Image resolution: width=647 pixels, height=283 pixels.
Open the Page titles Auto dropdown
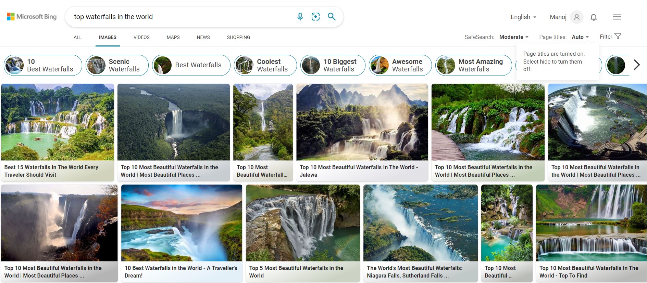point(580,37)
